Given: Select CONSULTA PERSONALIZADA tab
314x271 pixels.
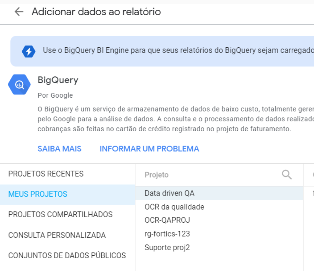Looking at the screenshot, I should click(68, 235).
